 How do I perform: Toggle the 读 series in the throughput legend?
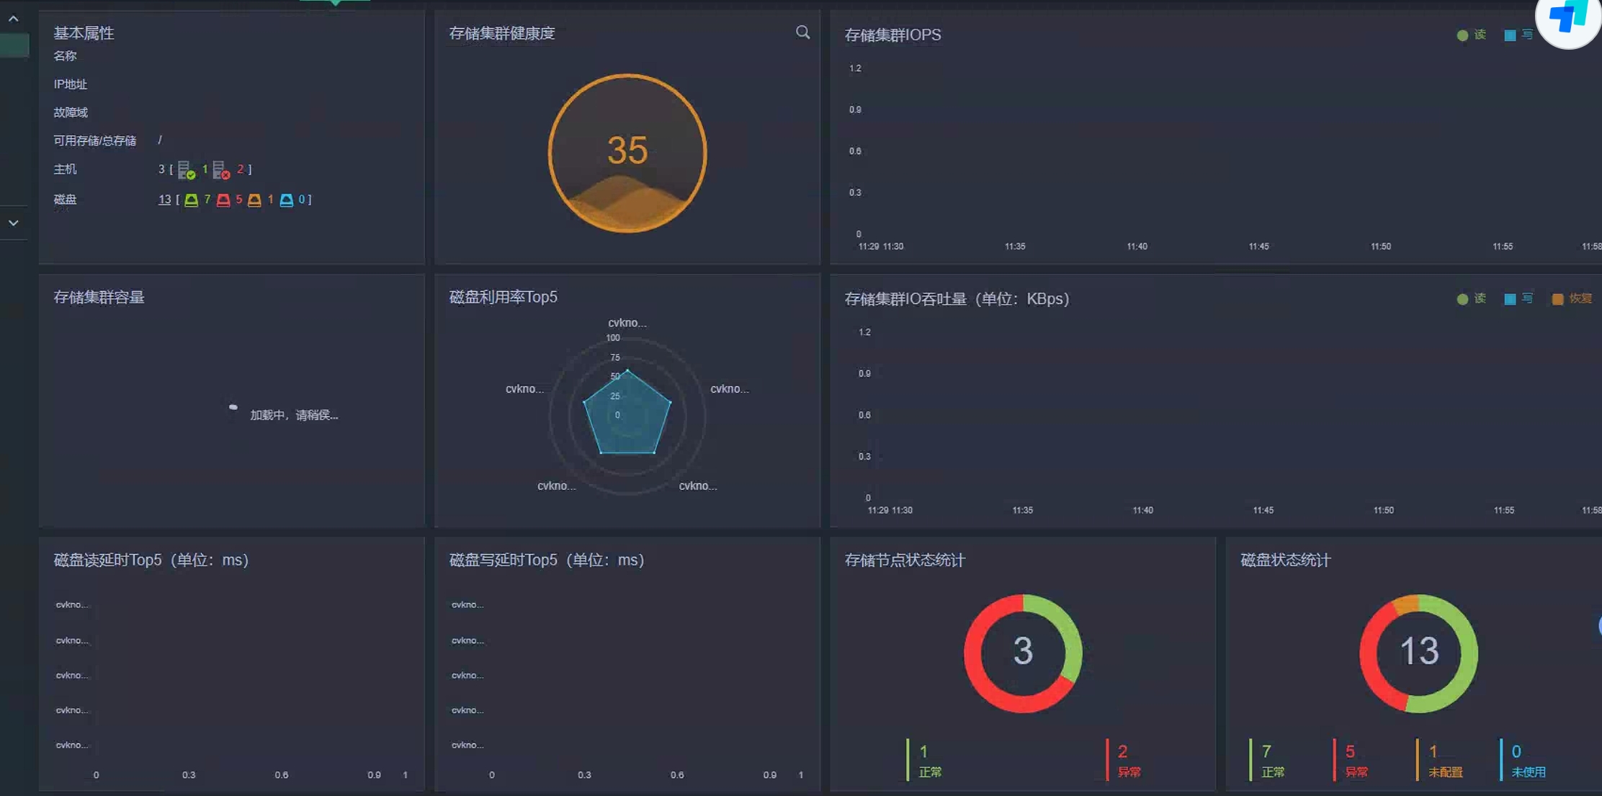tap(1471, 298)
